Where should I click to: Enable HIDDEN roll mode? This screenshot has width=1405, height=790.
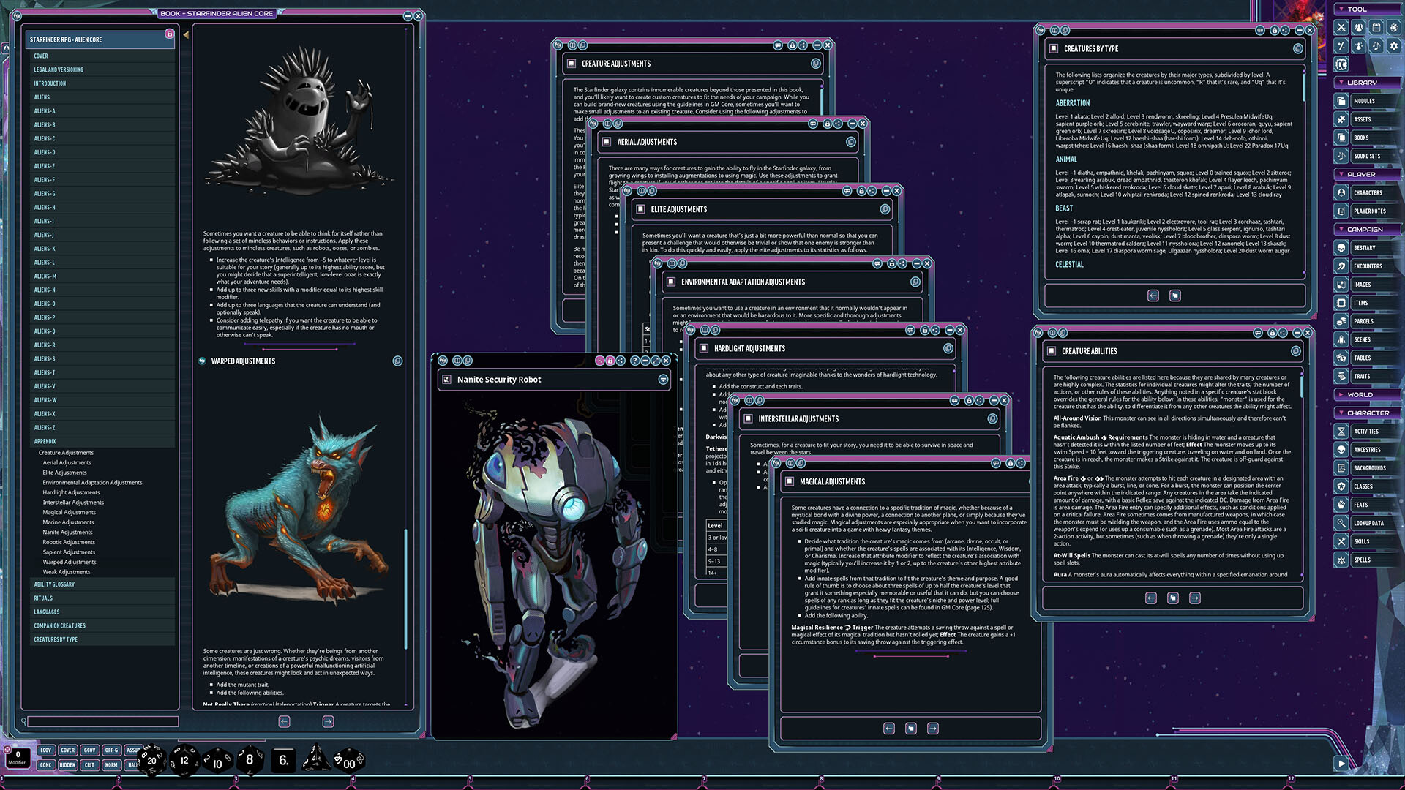click(x=67, y=765)
